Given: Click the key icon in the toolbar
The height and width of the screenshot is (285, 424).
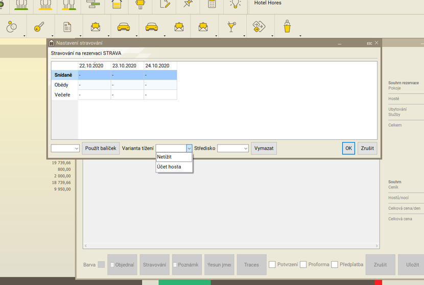Looking at the screenshot, I should (39, 27).
